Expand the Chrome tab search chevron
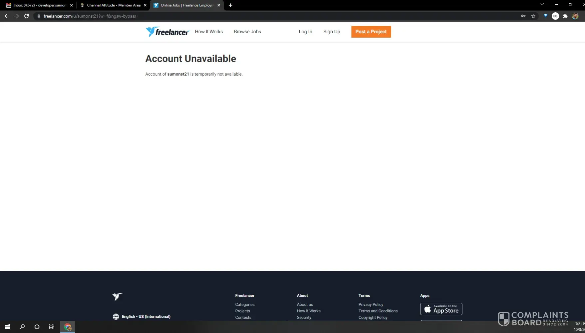The height and width of the screenshot is (333, 585). pyautogui.click(x=542, y=5)
